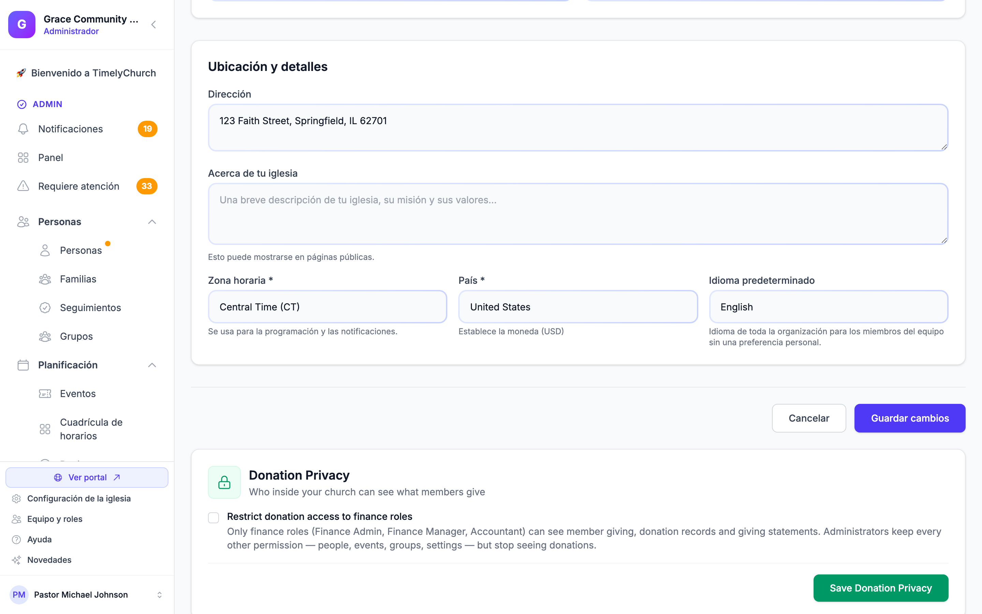
Task: Click the Configuración de la iglesia gear icon
Action: click(16, 498)
